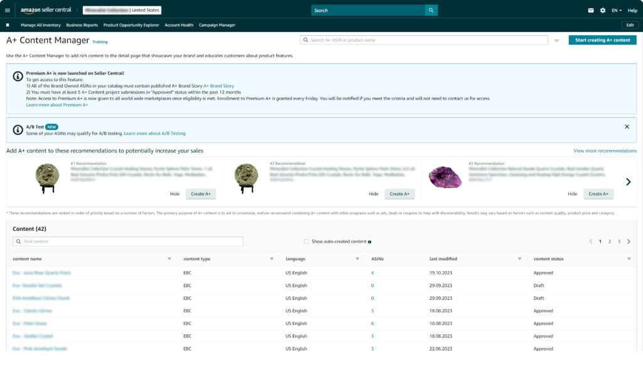
Task: Click the Amazon Seller Central logo
Action: pos(46,10)
